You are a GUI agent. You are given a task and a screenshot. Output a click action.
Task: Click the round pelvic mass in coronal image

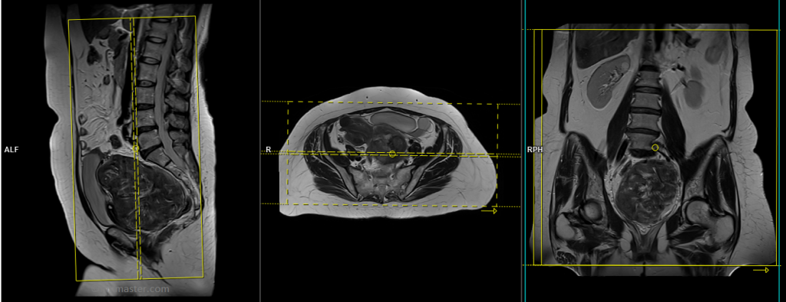coord(646,193)
